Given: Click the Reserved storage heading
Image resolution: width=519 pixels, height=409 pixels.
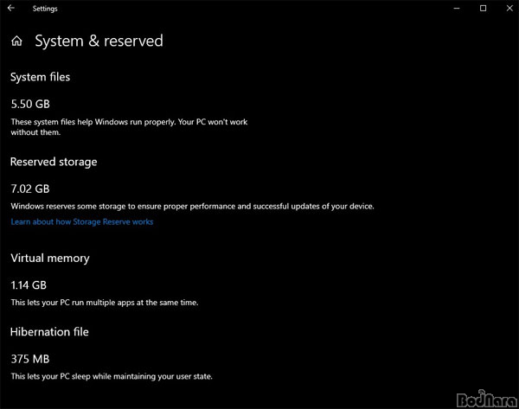Looking at the screenshot, I should [54, 162].
